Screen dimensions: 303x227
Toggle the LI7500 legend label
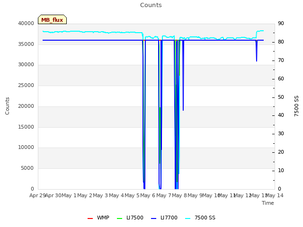pos(135,218)
